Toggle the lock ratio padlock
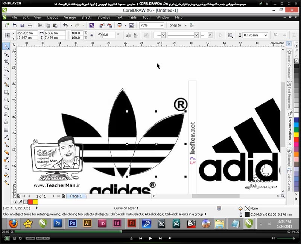Viewport: 301px width, 244px height. [92, 35]
